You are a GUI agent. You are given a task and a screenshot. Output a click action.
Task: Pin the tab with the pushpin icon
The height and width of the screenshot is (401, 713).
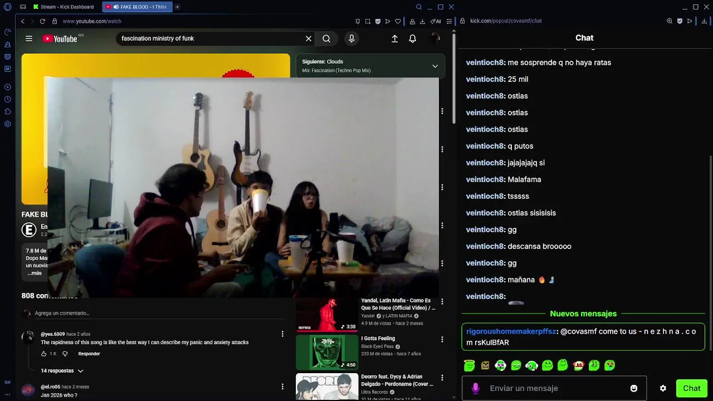pos(358,21)
